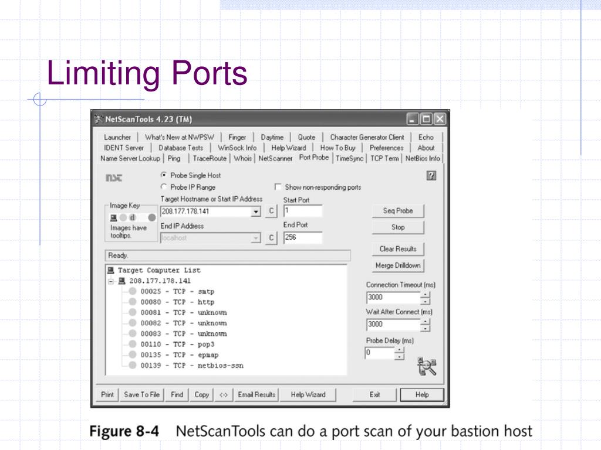This screenshot has height=450, width=601.
Task: Click the Stop button
Action: click(x=398, y=227)
